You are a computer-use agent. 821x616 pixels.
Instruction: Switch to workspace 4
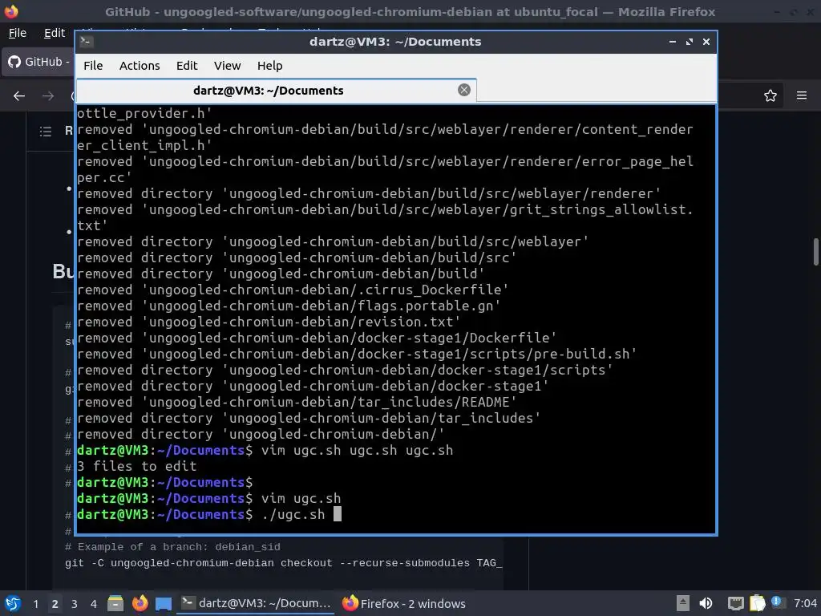[93, 604]
